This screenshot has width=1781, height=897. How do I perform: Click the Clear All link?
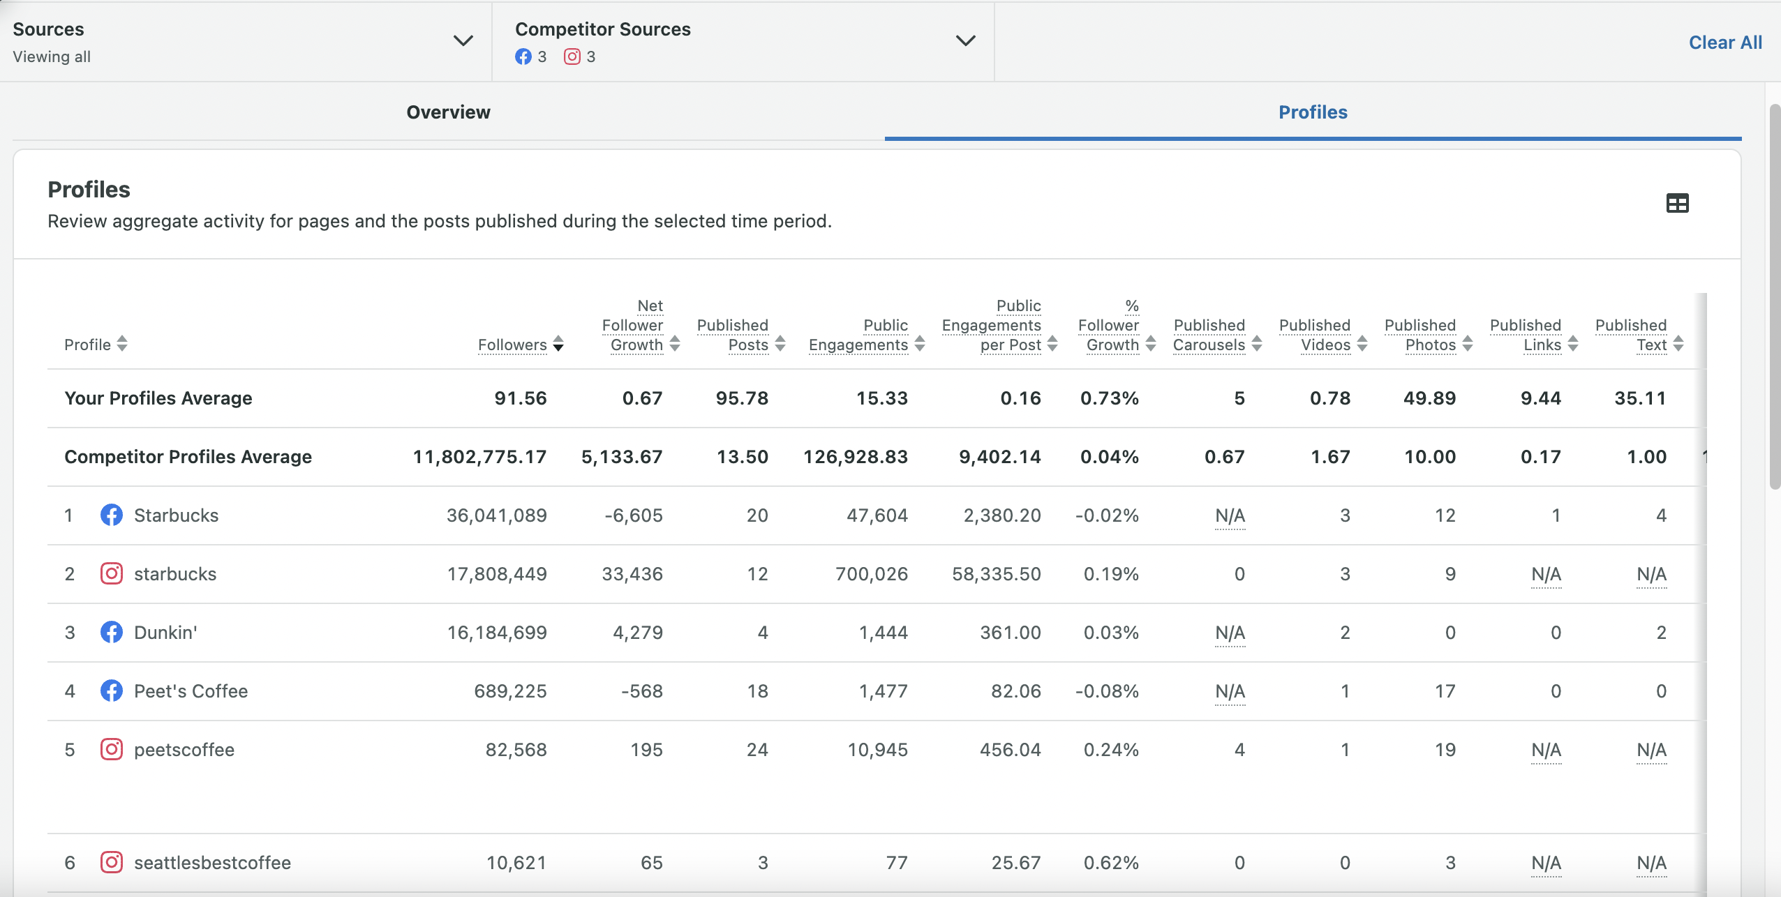tap(1725, 43)
